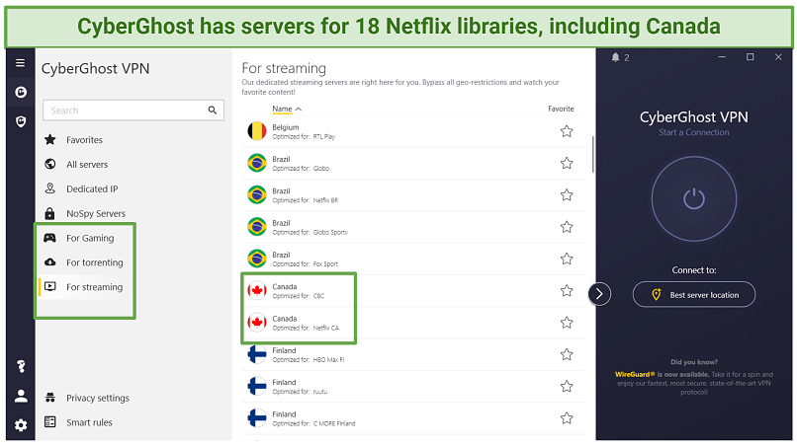Open Smart rules
797x447 pixels.
pyautogui.click(x=89, y=422)
